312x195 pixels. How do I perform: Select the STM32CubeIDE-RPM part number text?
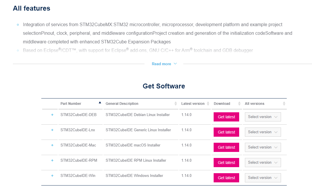[x=79, y=160]
